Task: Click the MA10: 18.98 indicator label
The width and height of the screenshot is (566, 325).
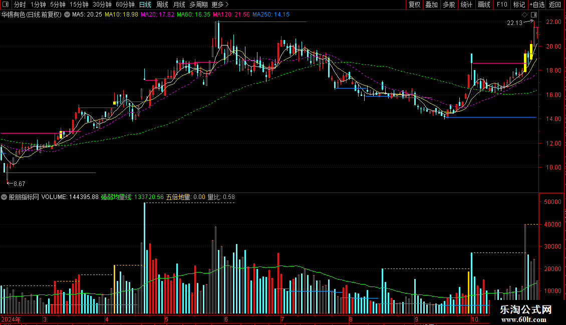Action: coord(121,14)
